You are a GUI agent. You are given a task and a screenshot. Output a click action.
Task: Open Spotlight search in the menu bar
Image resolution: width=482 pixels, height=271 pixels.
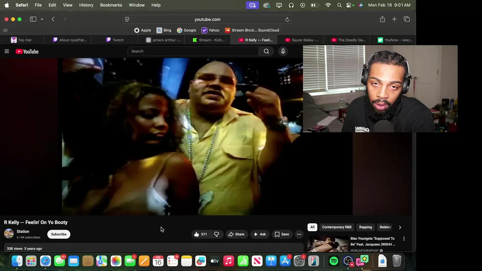[x=339, y=5]
